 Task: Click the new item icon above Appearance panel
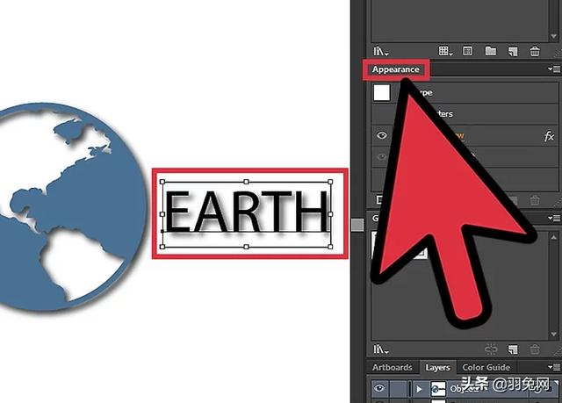click(x=513, y=52)
